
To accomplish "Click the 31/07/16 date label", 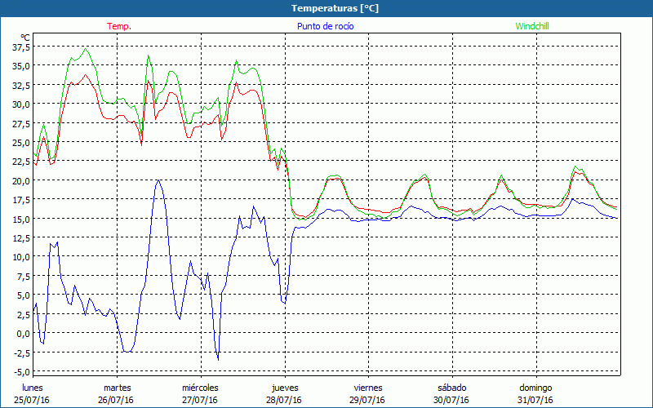I will [x=535, y=400].
